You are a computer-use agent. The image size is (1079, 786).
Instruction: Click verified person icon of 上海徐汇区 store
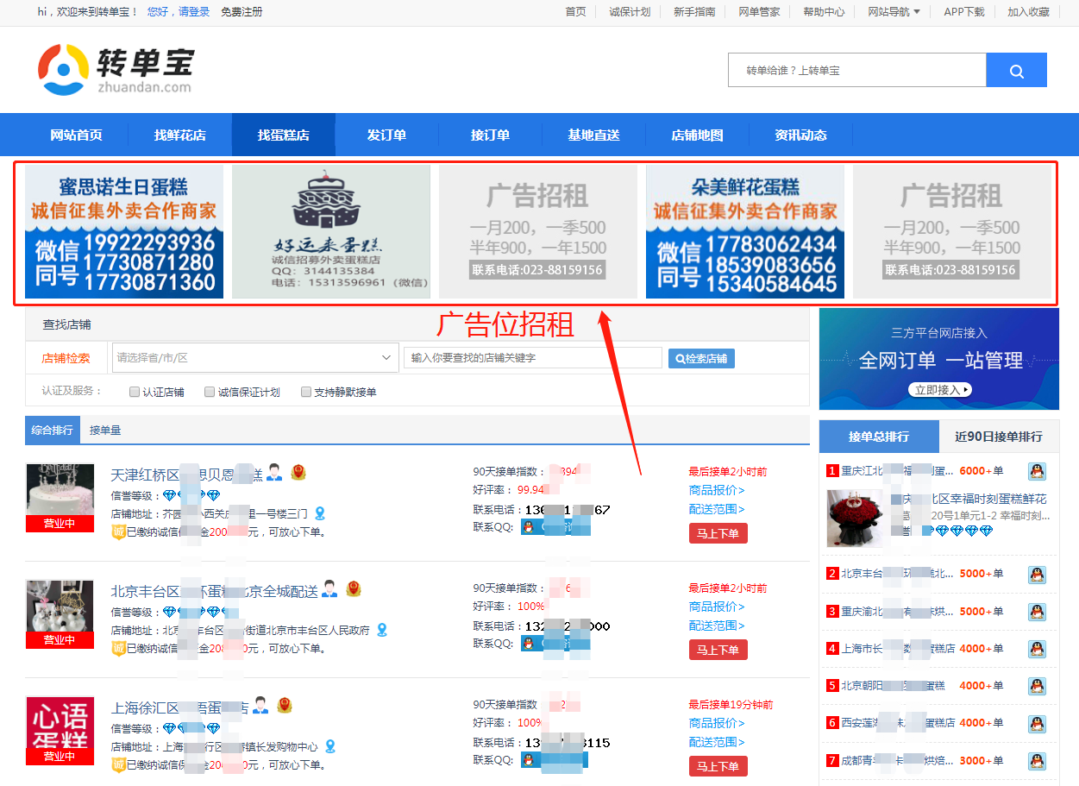tap(260, 706)
